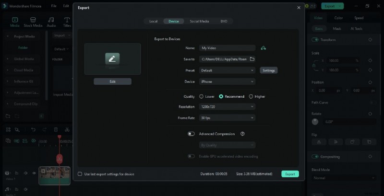Enable the Advanced Compression toggle
The image size is (384, 196).
[191, 134]
